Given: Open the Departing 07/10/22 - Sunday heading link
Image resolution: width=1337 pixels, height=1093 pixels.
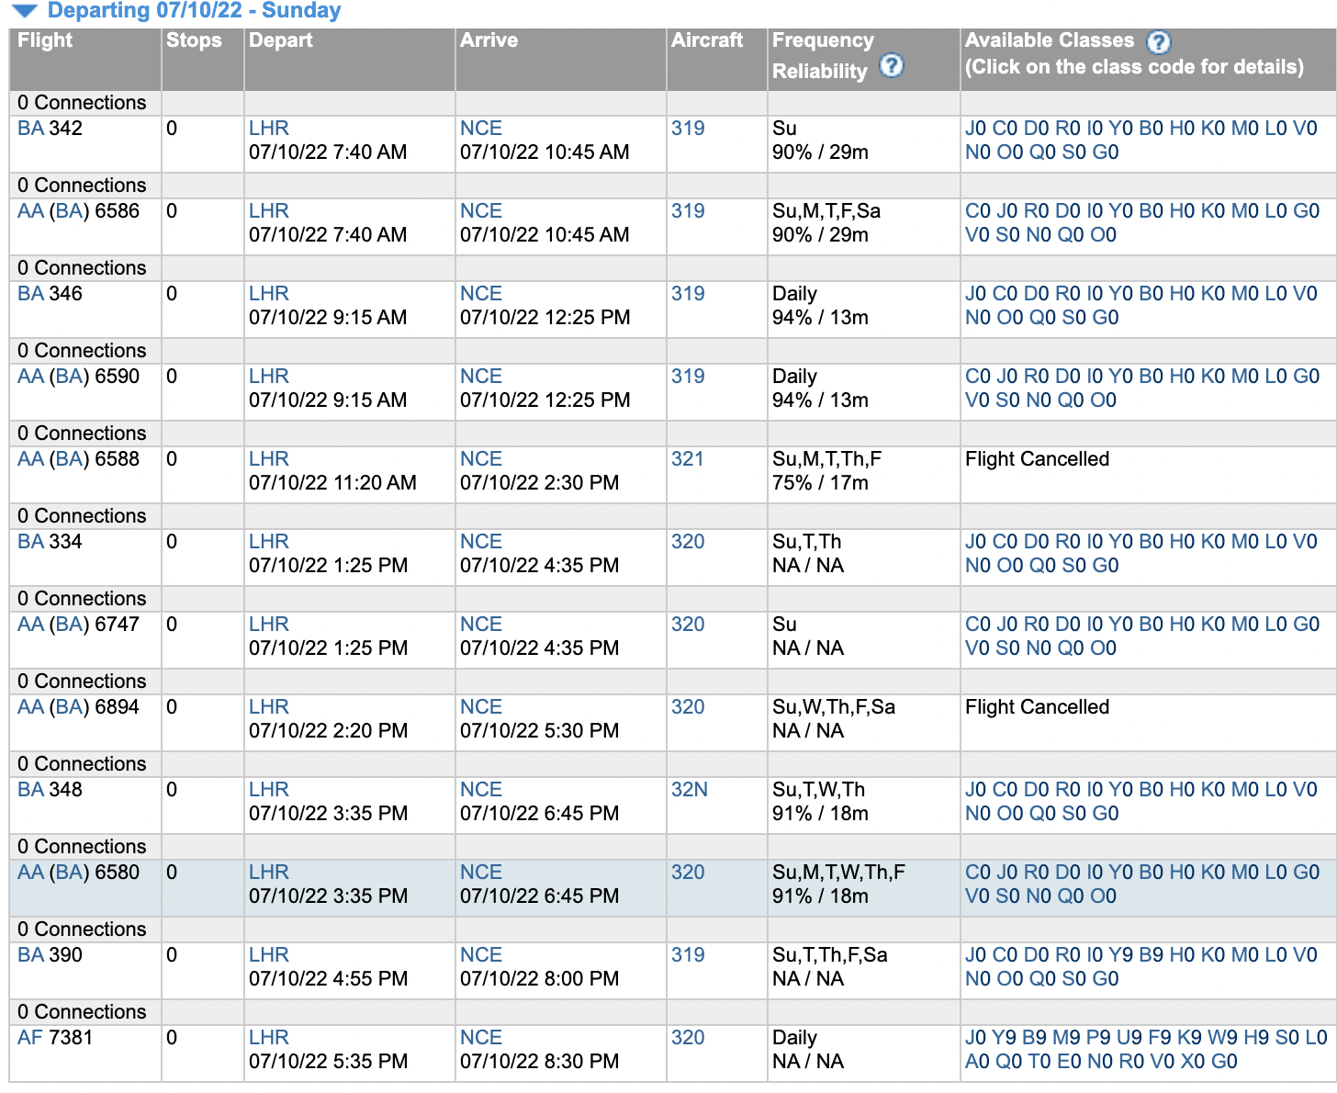Looking at the screenshot, I should pos(194,11).
